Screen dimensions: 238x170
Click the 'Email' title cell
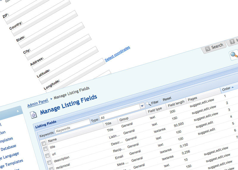(x=119, y=157)
